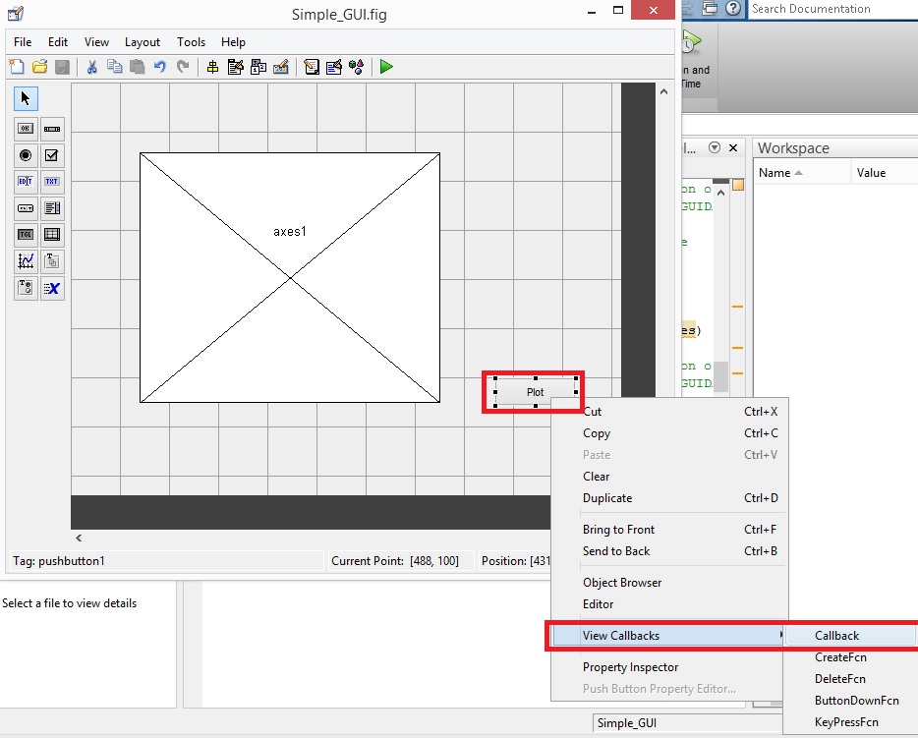
Task: Open the Align Objects tool
Action: (x=212, y=67)
